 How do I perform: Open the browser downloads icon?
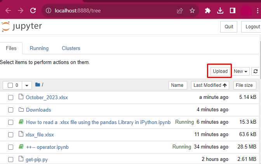point(220,10)
